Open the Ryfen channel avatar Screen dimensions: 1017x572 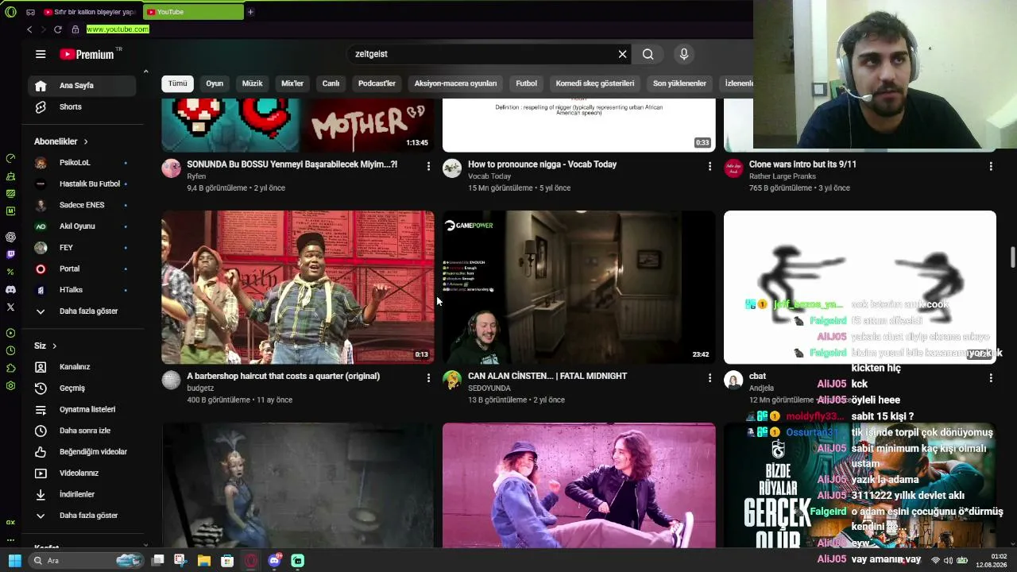[x=171, y=168]
